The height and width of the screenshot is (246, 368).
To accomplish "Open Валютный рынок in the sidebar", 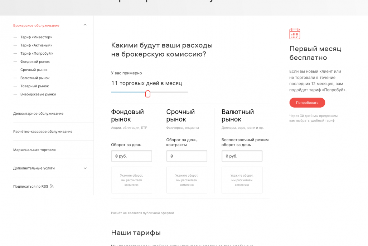I will [35, 78].
